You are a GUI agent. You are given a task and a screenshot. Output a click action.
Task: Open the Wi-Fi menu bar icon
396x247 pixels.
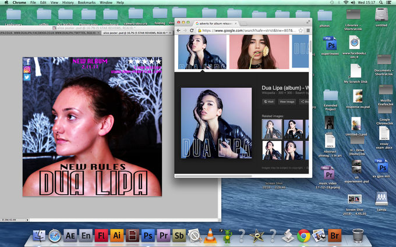coord(346,2)
